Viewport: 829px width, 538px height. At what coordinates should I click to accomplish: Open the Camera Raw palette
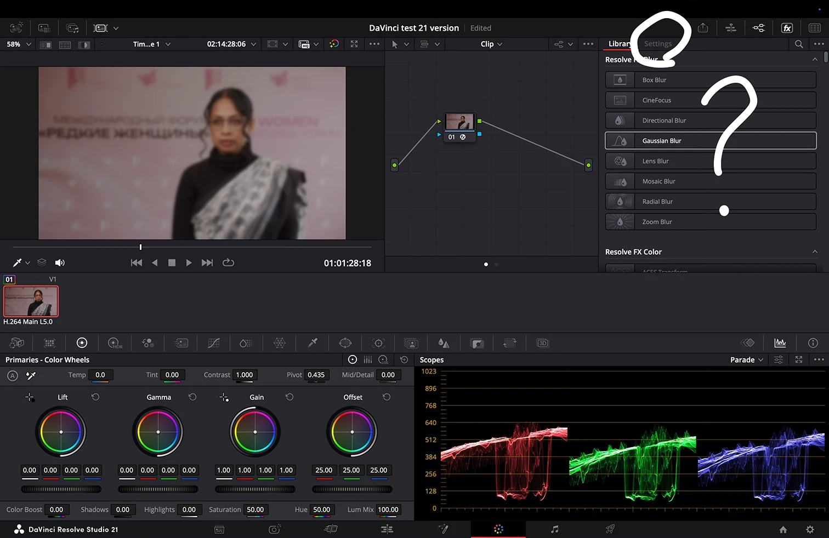coord(17,343)
